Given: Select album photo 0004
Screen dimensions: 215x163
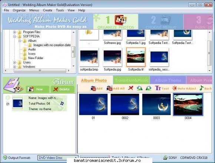Looking at the screenshot, I should click(188, 105).
